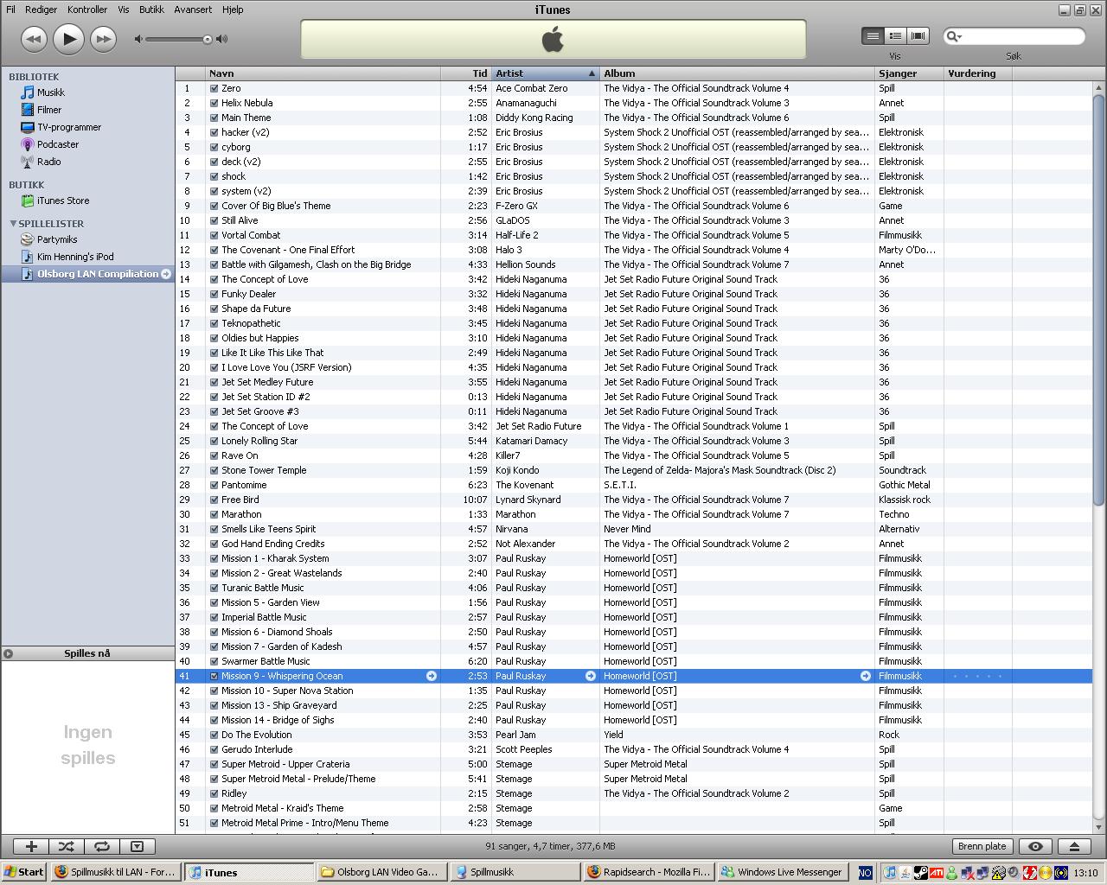
Task: Open the Avansert menu
Action: (x=193, y=10)
